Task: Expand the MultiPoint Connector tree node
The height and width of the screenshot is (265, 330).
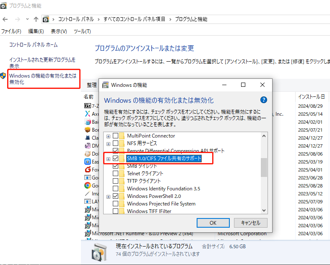Action: (108, 136)
